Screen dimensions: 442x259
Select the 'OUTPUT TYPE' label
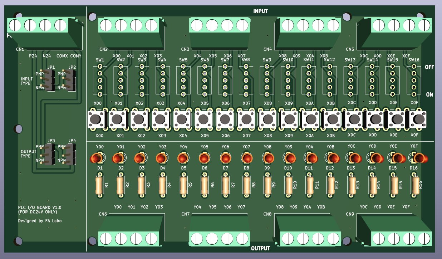click(29, 154)
